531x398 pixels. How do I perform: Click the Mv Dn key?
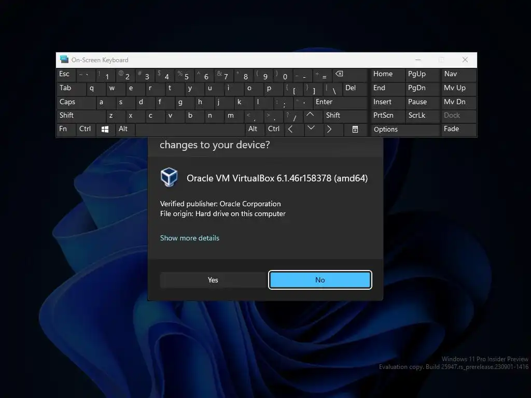458,102
